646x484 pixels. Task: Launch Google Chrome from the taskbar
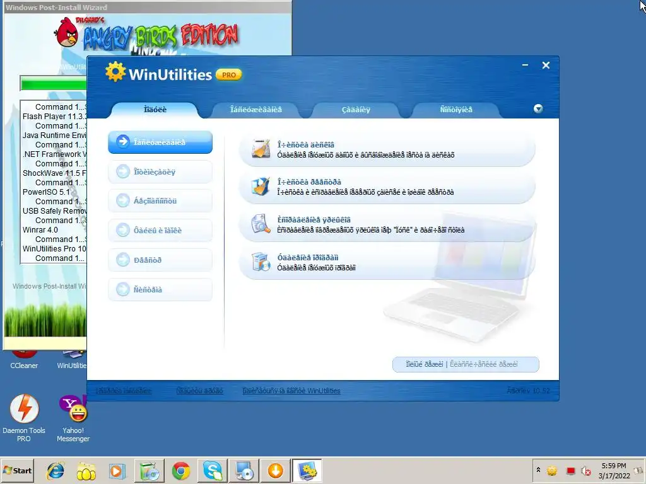click(x=181, y=471)
